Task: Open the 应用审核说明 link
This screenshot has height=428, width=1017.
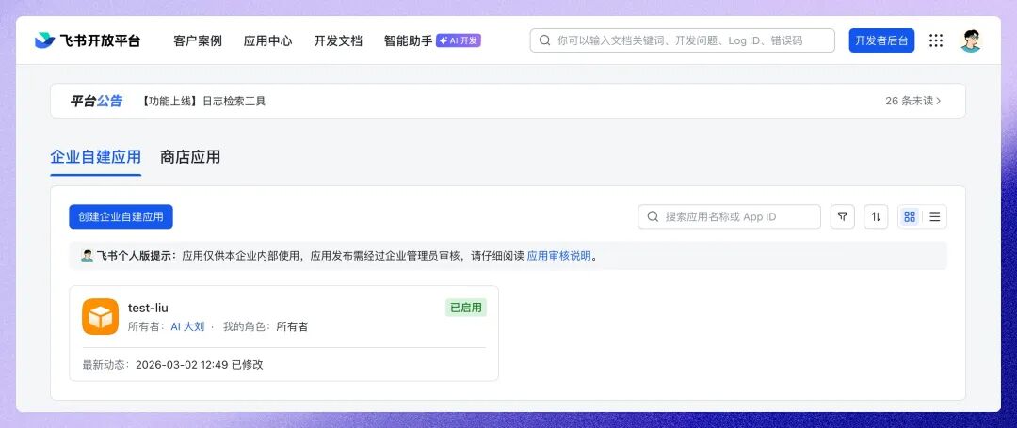Action: click(x=558, y=256)
